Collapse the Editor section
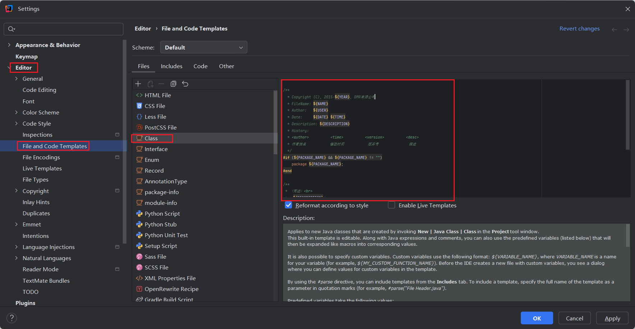 pos(9,67)
